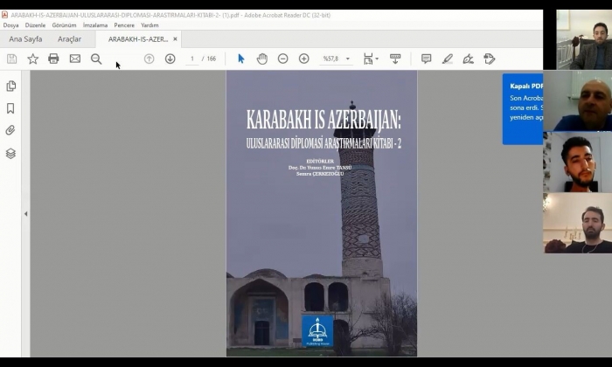Print the document
This screenshot has height=367, width=612.
click(53, 59)
